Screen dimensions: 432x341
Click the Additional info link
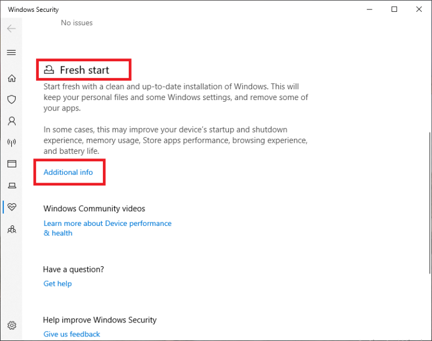pyautogui.click(x=68, y=172)
